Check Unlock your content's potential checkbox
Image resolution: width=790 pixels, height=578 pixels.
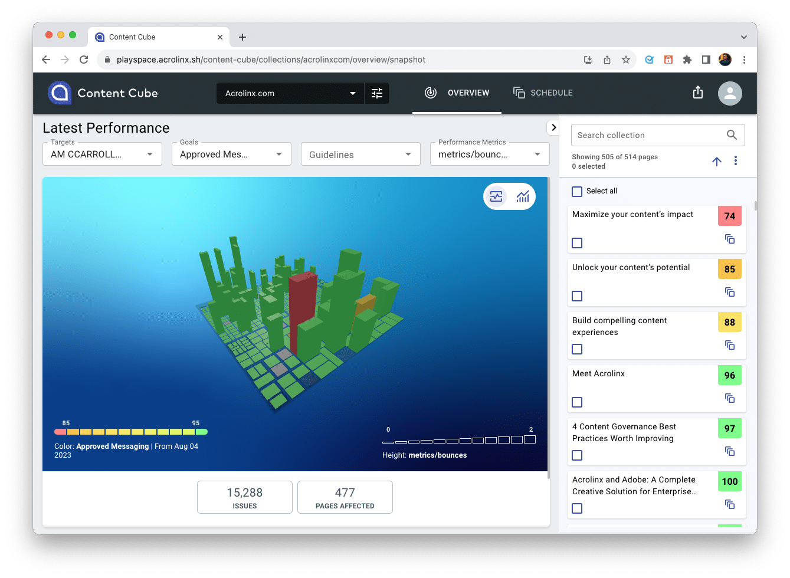(577, 296)
